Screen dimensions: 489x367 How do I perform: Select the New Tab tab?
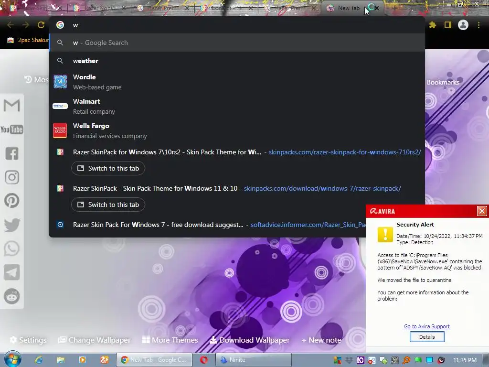[x=348, y=8]
